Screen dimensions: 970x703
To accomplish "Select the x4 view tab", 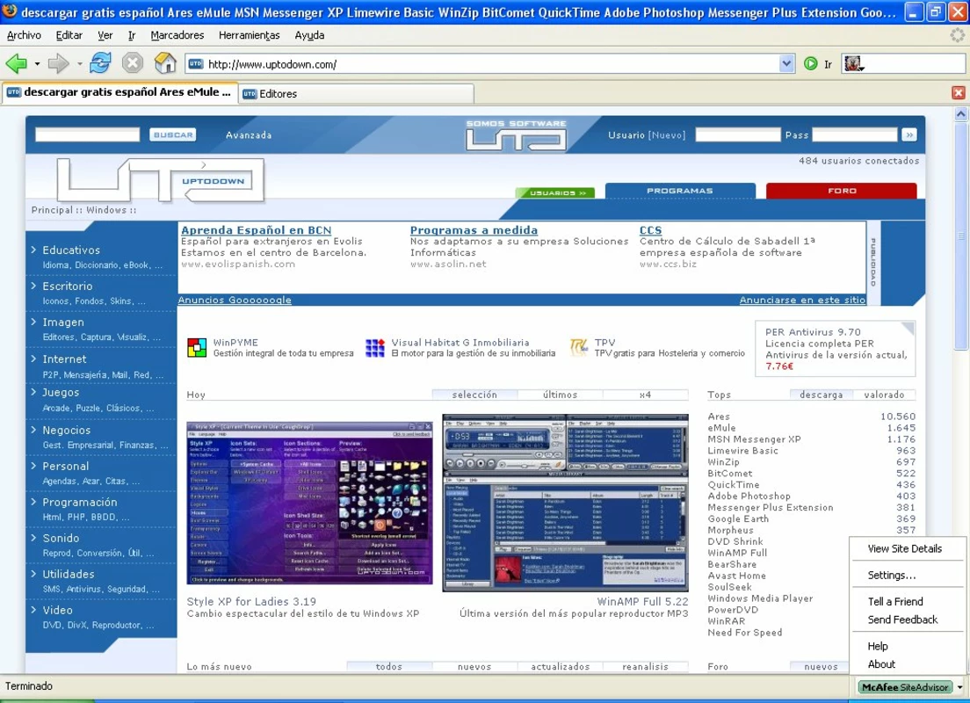I will tap(645, 395).
